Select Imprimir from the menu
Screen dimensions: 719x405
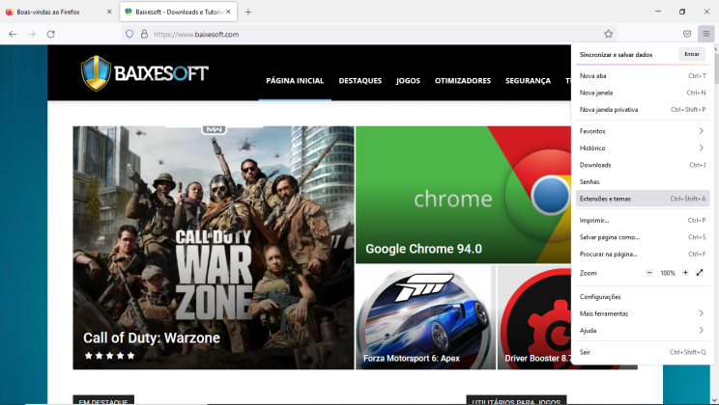point(643,221)
